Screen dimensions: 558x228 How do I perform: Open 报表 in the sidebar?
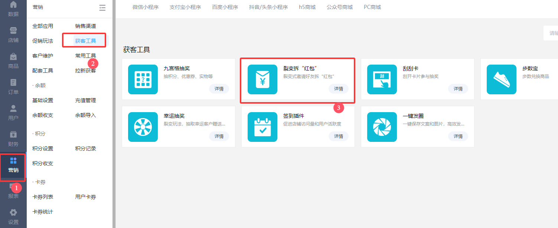click(x=13, y=192)
